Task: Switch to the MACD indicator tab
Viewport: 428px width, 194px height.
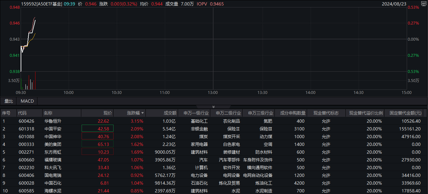Action: pyautogui.click(x=27, y=101)
